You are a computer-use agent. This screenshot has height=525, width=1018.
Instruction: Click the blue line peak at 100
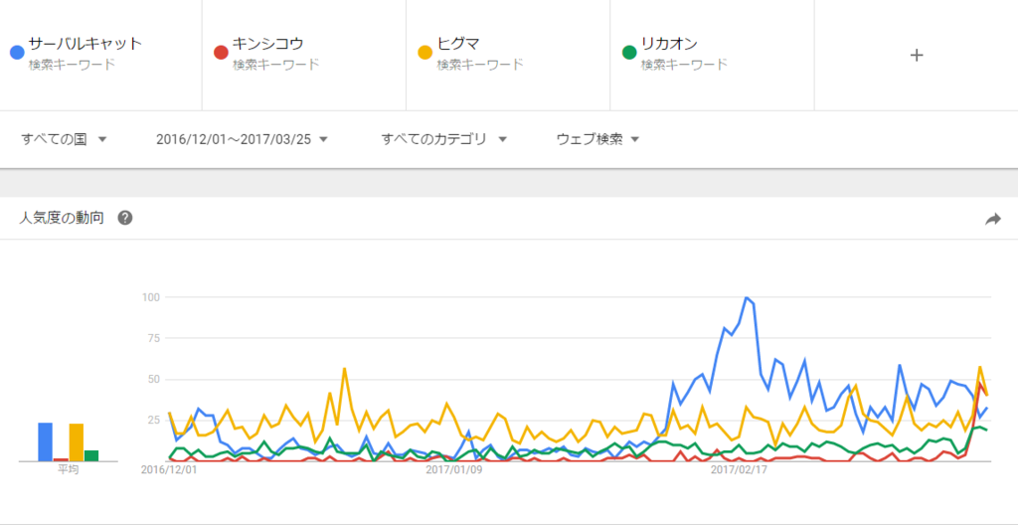[x=747, y=298]
